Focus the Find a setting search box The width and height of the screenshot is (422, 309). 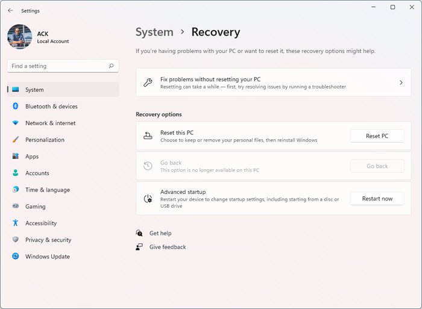coord(57,66)
